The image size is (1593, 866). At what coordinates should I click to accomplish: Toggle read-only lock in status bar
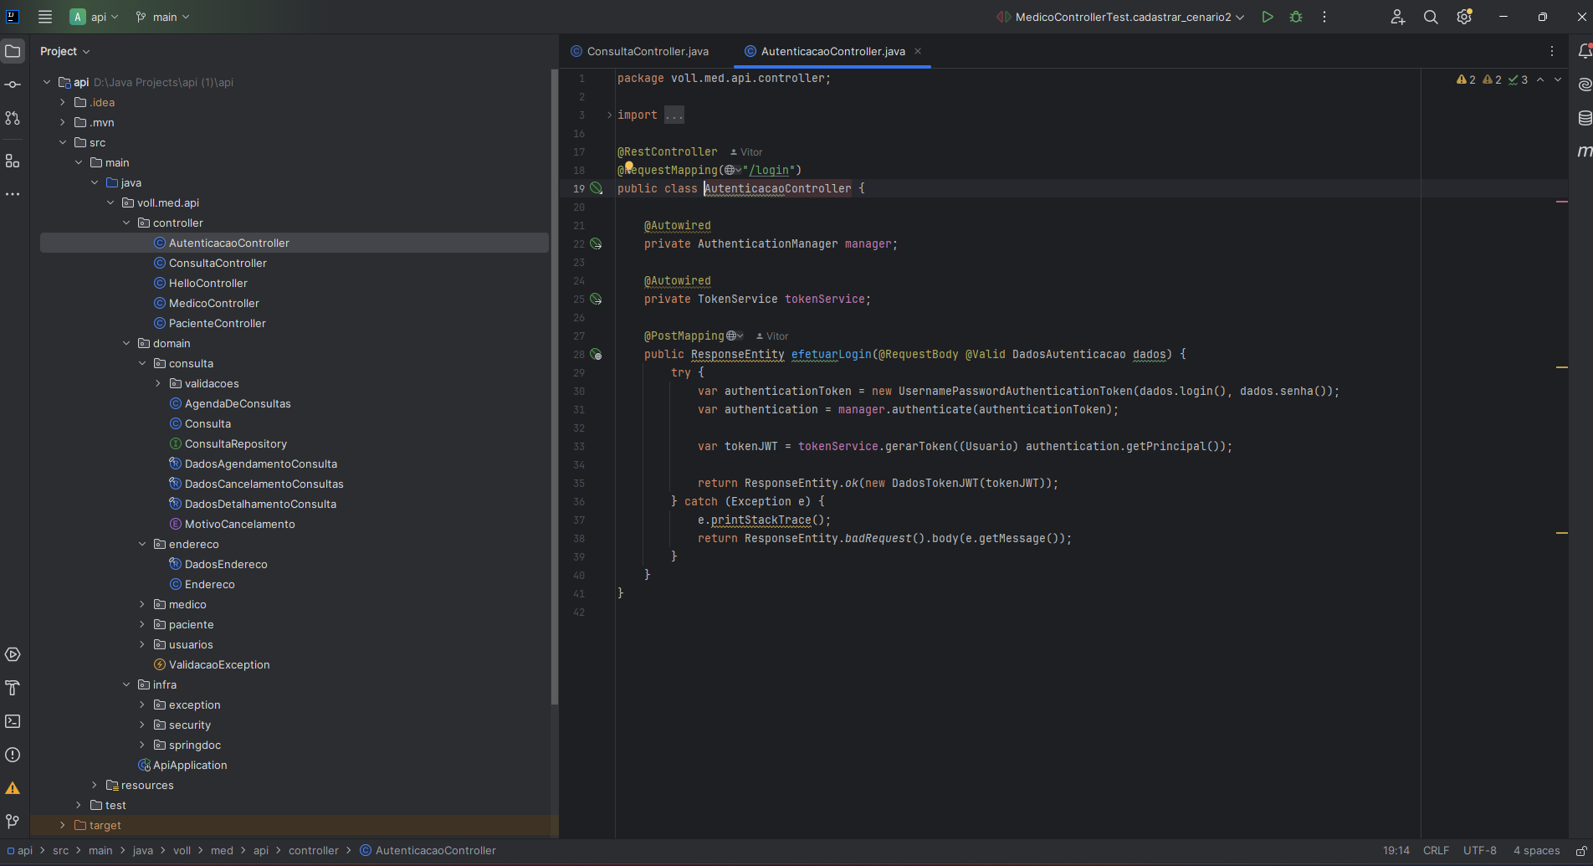pyautogui.click(x=1581, y=851)
